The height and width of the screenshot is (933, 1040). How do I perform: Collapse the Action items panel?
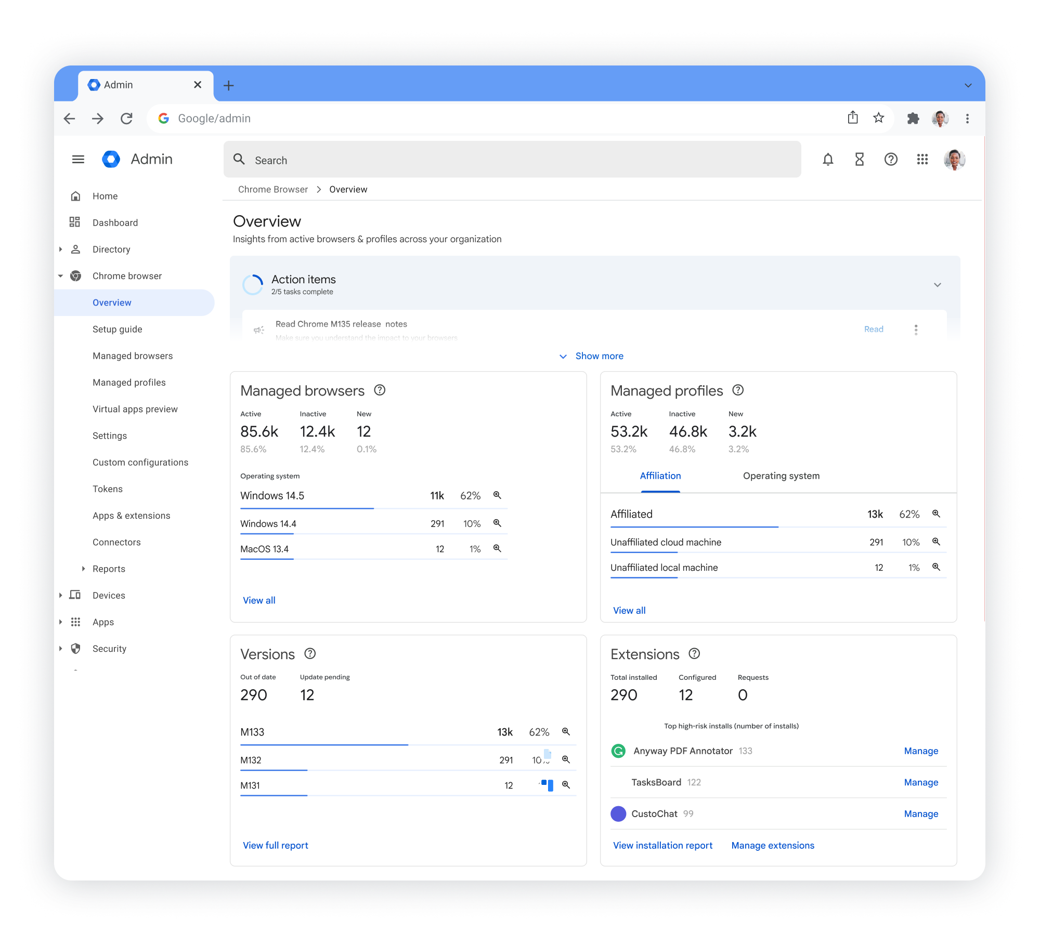click(x=937, y=285)
